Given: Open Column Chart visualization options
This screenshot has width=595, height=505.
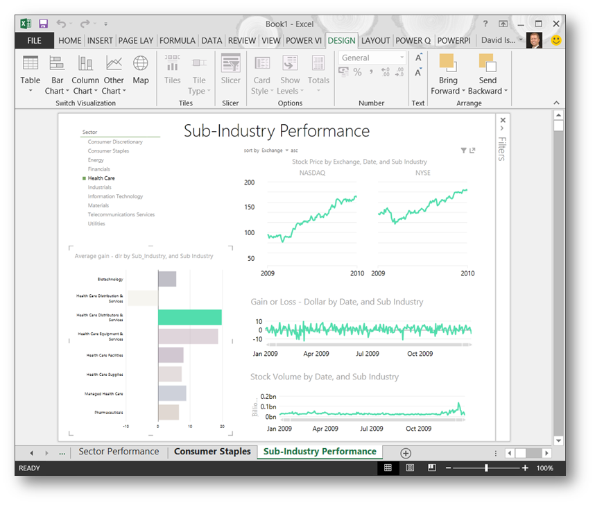Looking at the screenshot, I should [85, 74].
